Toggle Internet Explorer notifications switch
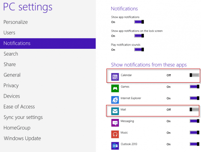 195,98
